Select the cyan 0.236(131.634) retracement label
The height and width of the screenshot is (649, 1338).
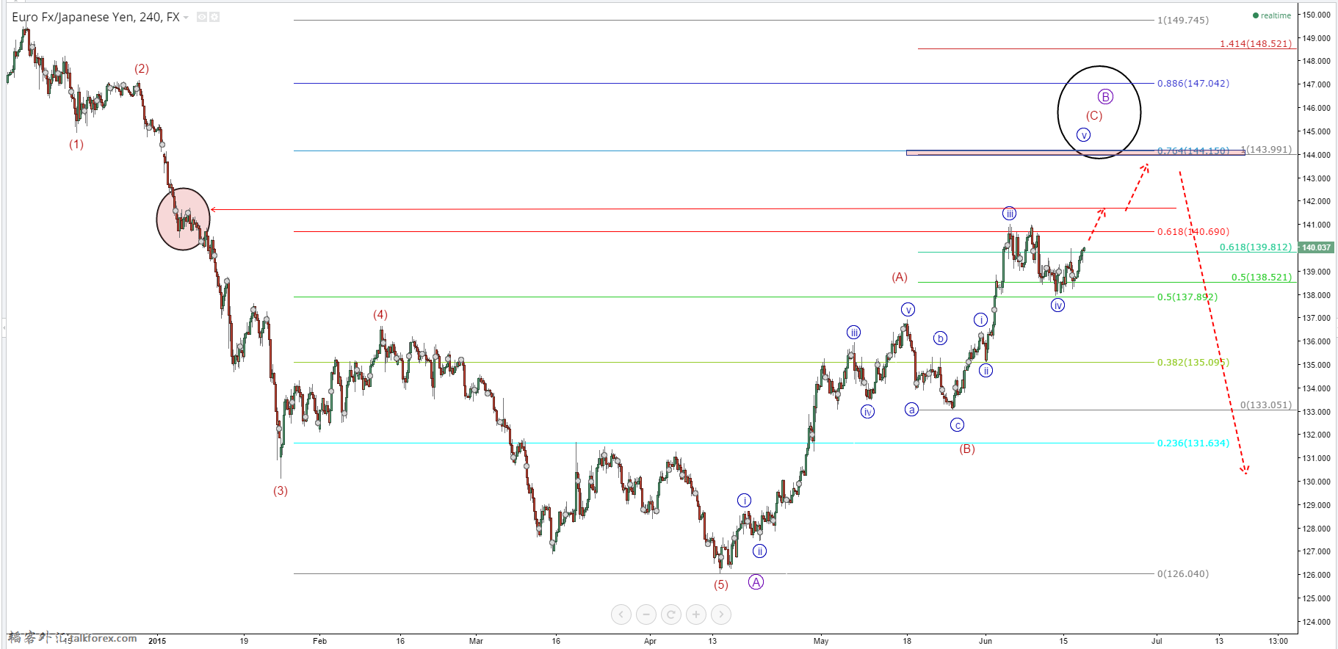coord(1193,443)
